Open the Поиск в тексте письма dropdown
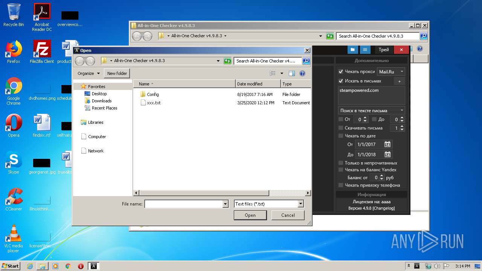482x271 pixels. tap(371, 110)
